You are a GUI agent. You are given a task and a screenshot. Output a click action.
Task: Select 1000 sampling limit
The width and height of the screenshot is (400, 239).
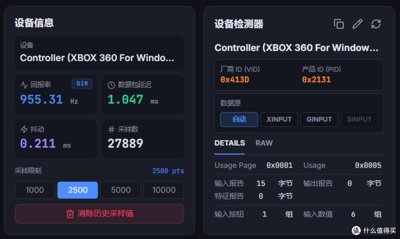click(x=35, y=190)
